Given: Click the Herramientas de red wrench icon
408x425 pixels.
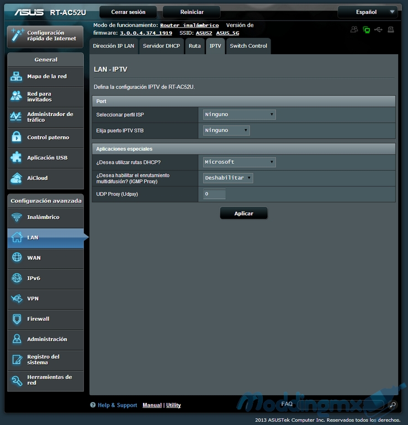Looking at the screenshot, I should click(x=17, y=381).
